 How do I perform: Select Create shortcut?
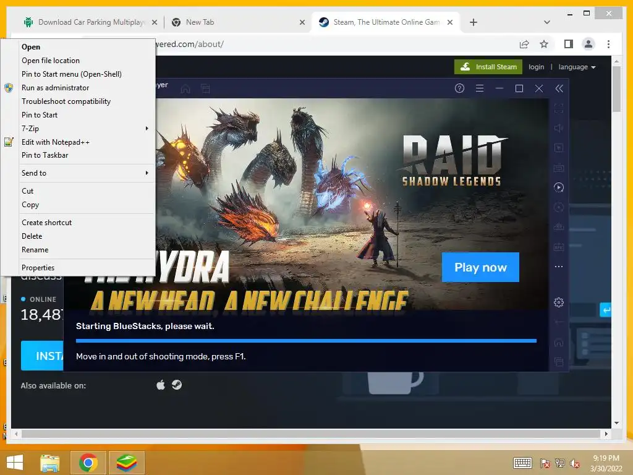pos(87,223)
